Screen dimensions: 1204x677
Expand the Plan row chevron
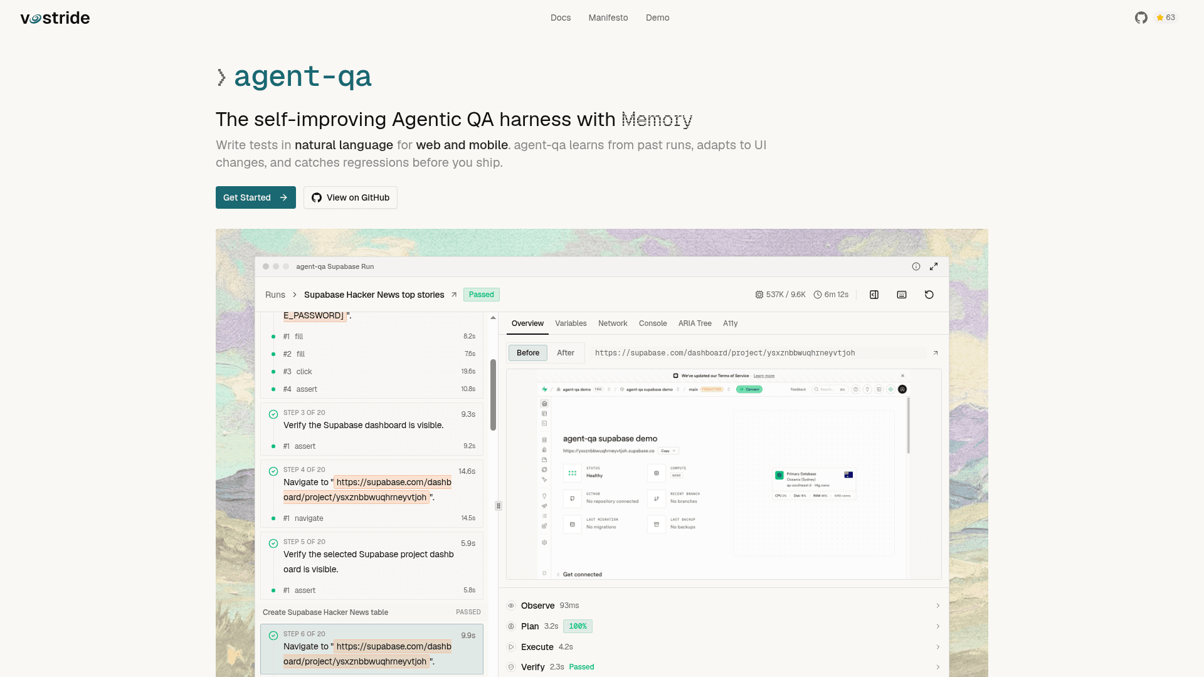pos(938,626)
